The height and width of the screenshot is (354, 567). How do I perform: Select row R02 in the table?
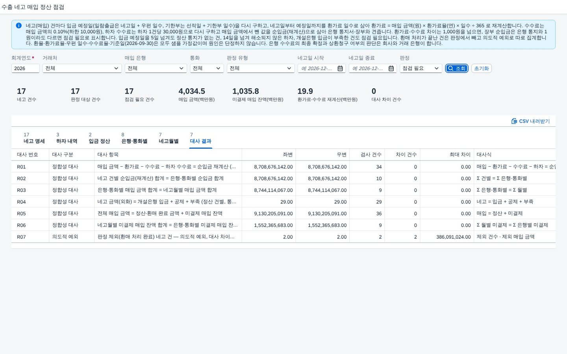point(283,178)
